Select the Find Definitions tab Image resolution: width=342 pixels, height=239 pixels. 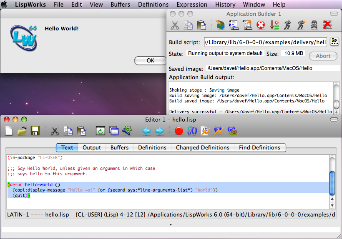(259, 147)
